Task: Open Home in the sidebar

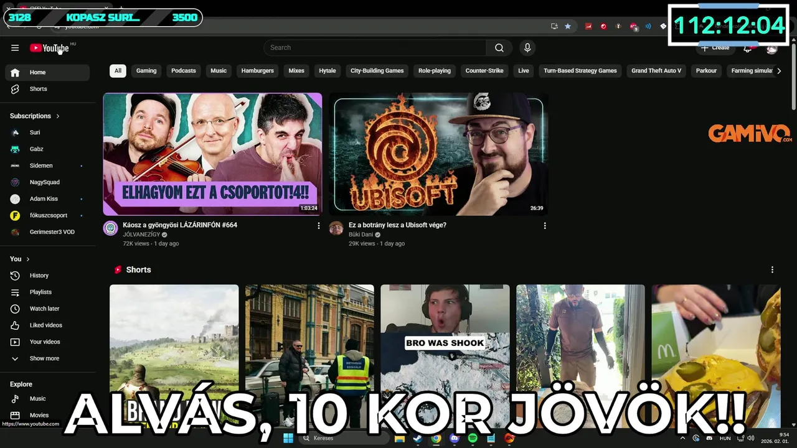Action: point(47,72)
